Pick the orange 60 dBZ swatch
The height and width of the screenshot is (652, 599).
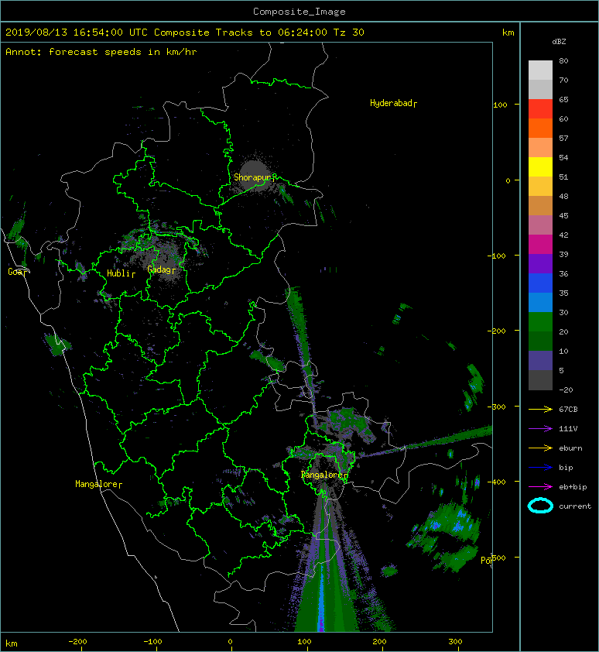(540, 128)
